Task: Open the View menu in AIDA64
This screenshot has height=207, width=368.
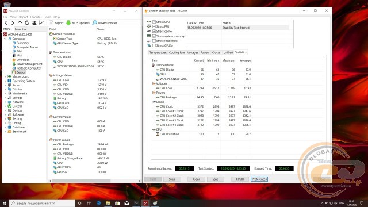Action: [x=13, y=17]
